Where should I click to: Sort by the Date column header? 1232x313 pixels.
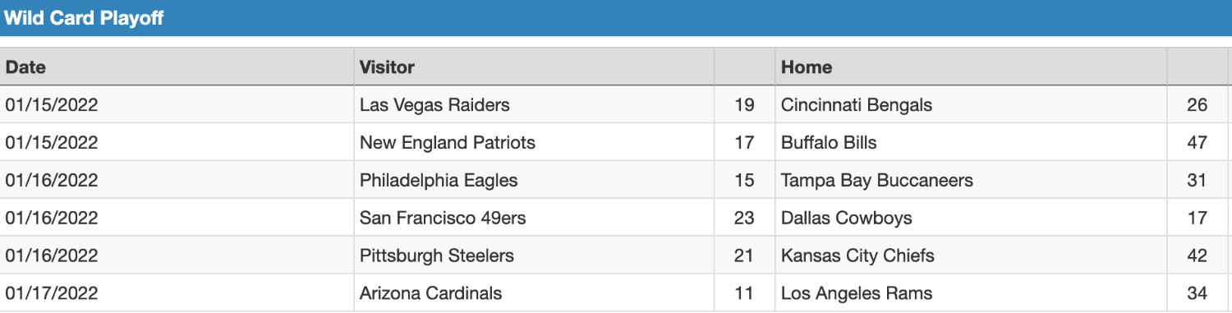tap(25, 67)
